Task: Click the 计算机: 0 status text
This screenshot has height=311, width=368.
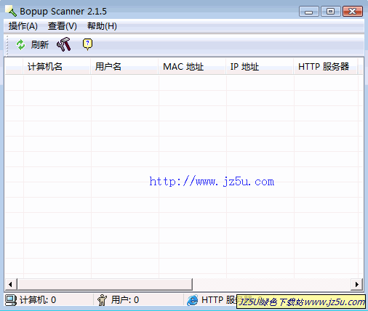Action: click(38, 300)
